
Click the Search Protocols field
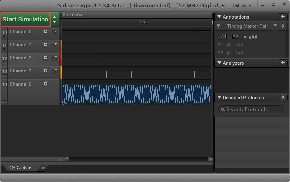point(251,110)
